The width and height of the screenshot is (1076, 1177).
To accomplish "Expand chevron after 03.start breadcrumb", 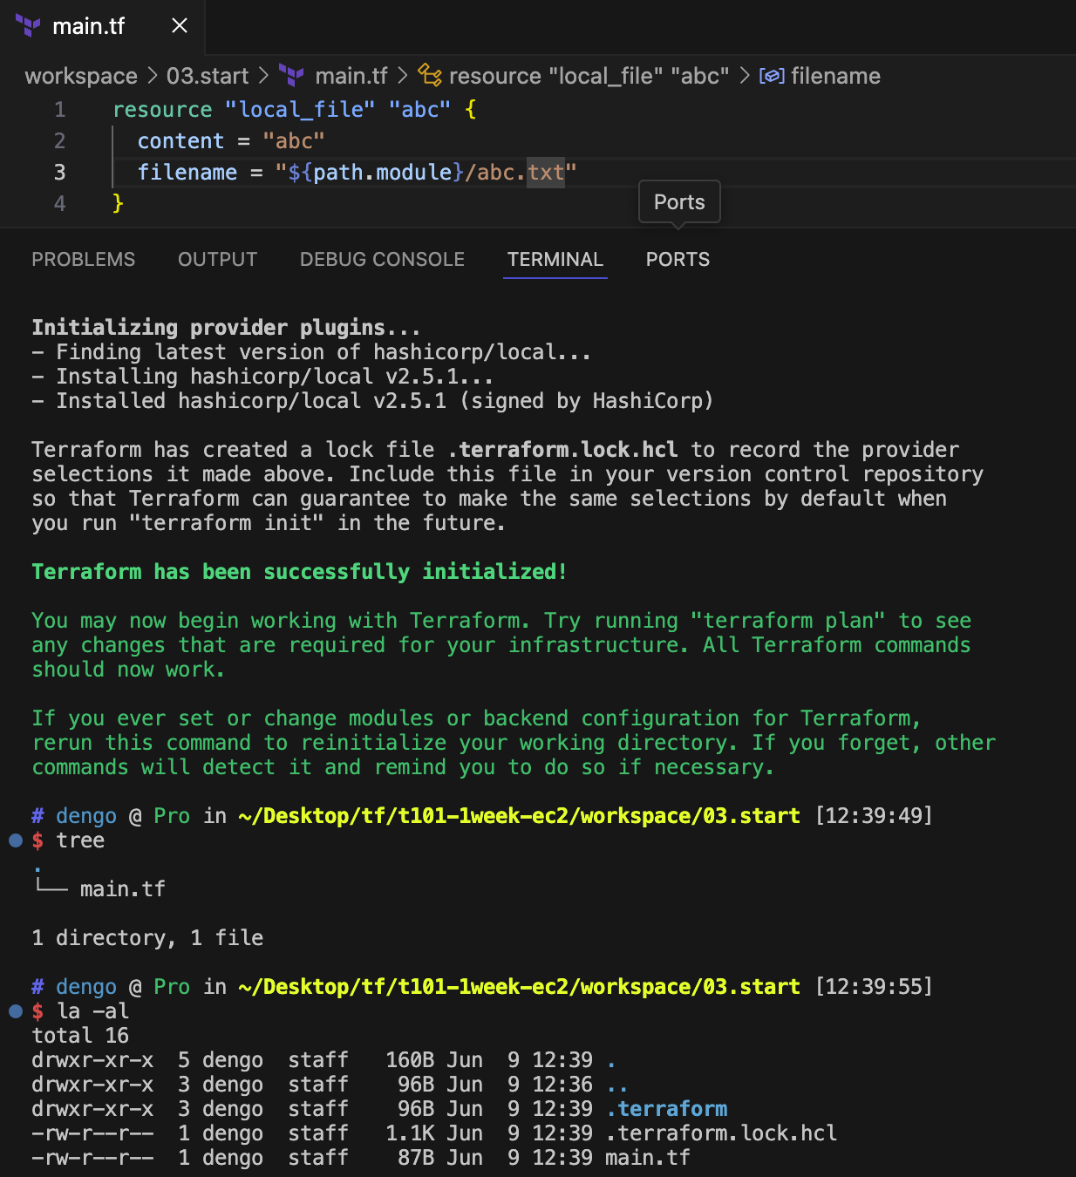I will (263, 76).
